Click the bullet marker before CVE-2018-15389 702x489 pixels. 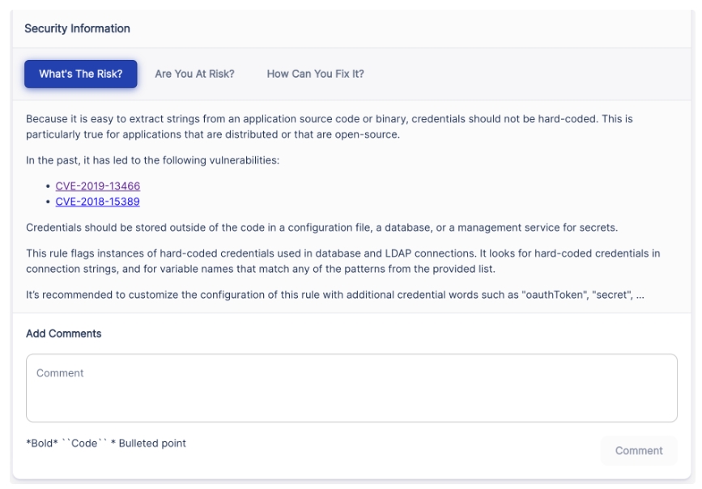tap(49, 202)
